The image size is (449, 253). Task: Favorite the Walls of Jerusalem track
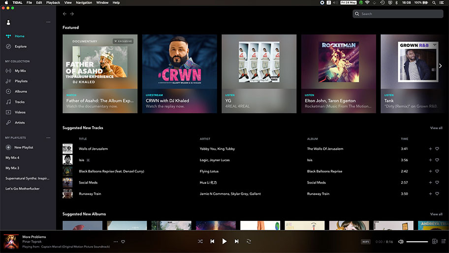click(x=437, y=149)
